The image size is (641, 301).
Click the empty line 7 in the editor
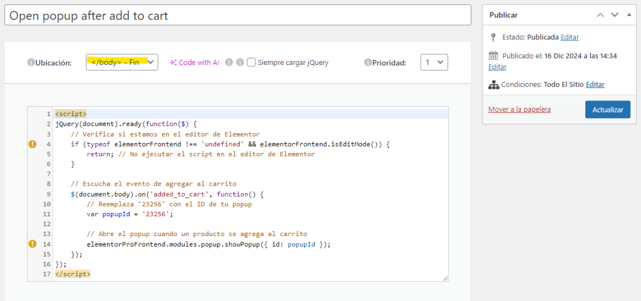pos(250,174)
